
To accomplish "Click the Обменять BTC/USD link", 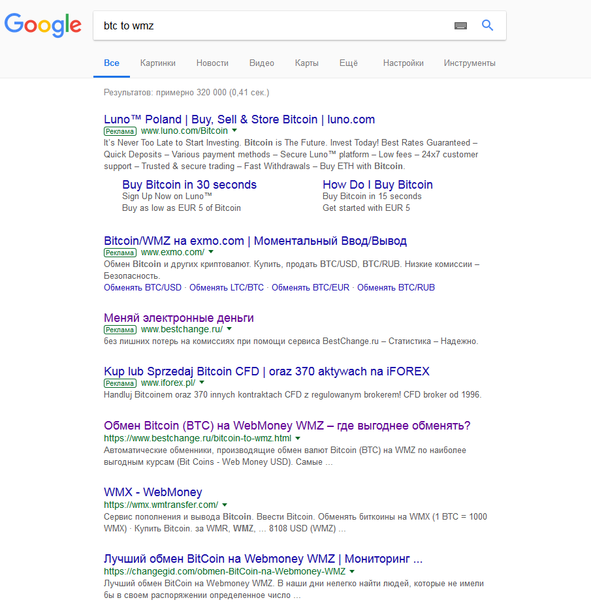I will 143,288.
